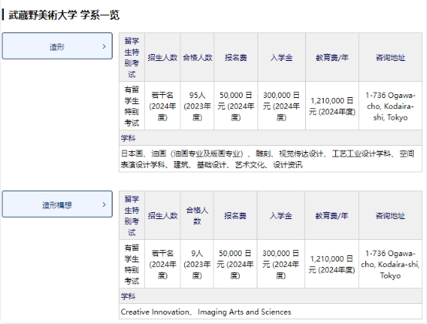Open the 造形構想 department button

point(57,204)
